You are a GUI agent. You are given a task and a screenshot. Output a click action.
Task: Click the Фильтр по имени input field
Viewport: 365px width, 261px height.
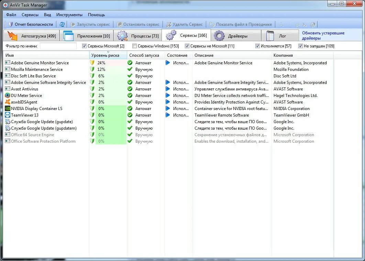[58, 46]
